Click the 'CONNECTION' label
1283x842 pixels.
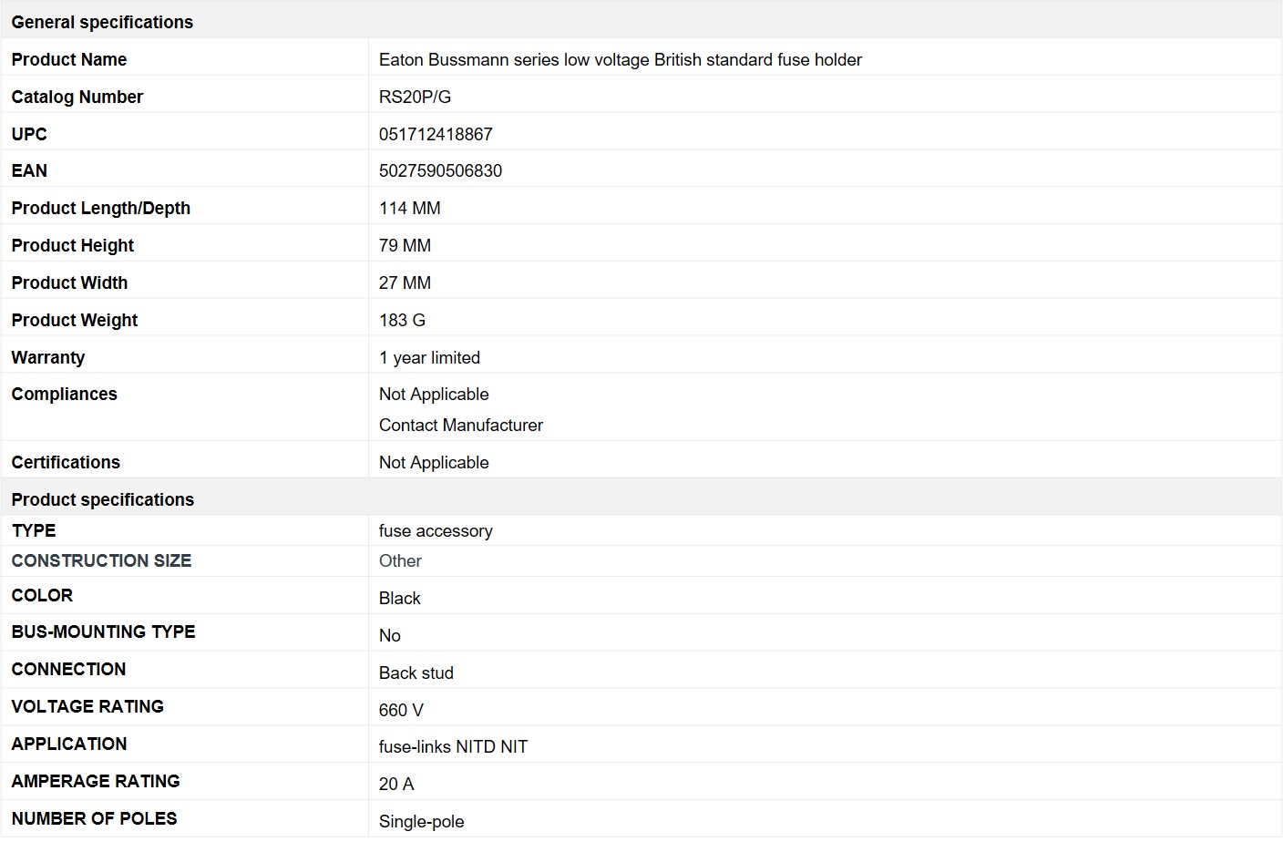(69, 669)
